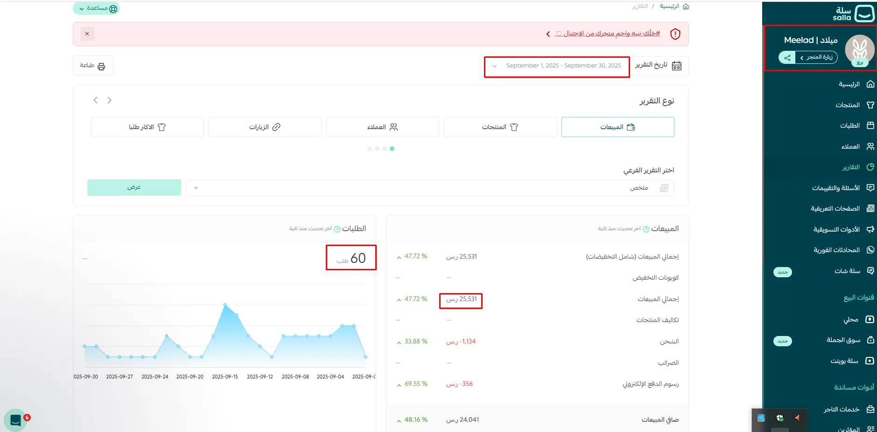The height and width of the screenshot is (432, 877).
Task: Click the Salla logo
Action: click(x=854, y=14)
